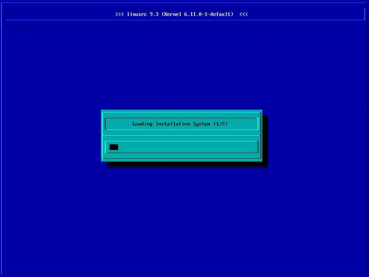Click the Loading Installation System (1/5) label
Screen dimensions: 369x277
pyautogui.click(x=180, y=124)
